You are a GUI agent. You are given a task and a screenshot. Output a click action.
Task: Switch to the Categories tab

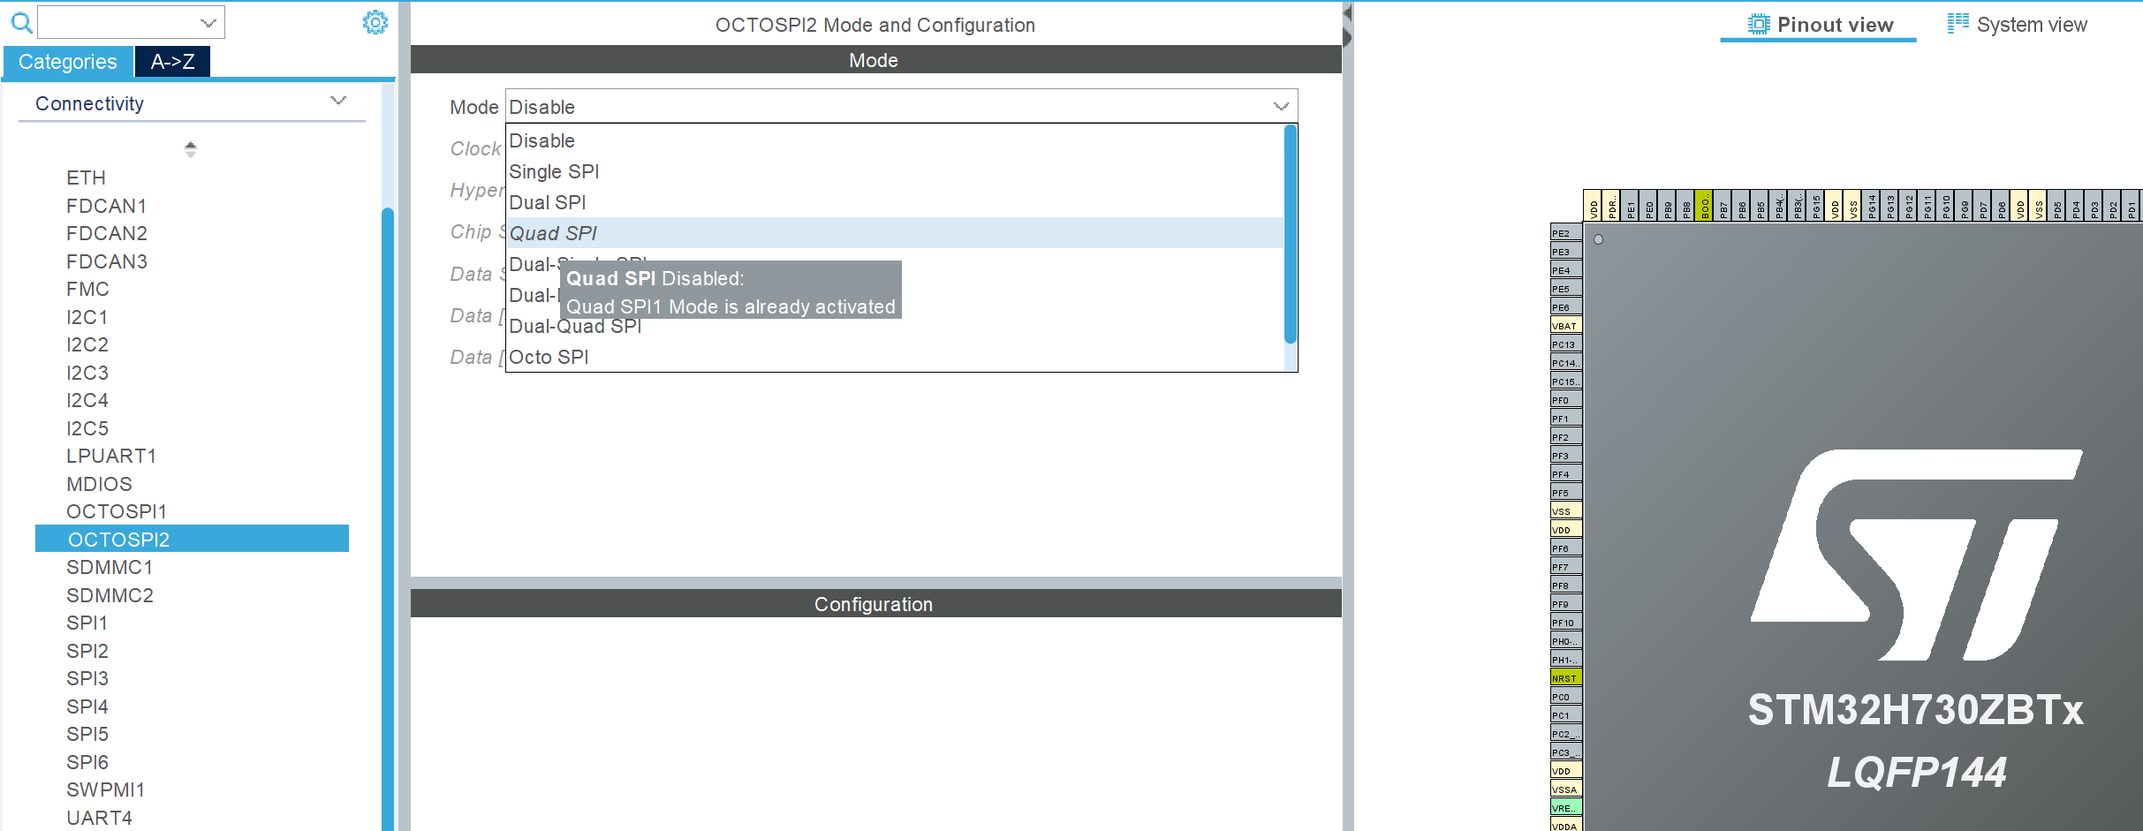(x=67, y=62)
